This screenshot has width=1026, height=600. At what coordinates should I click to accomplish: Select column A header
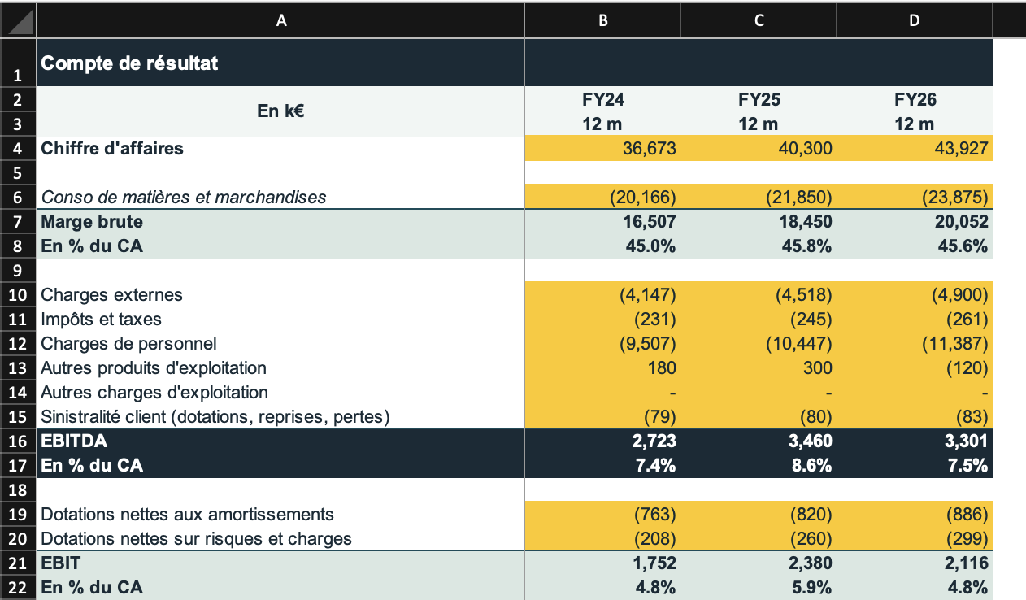[x=280, y=21]
